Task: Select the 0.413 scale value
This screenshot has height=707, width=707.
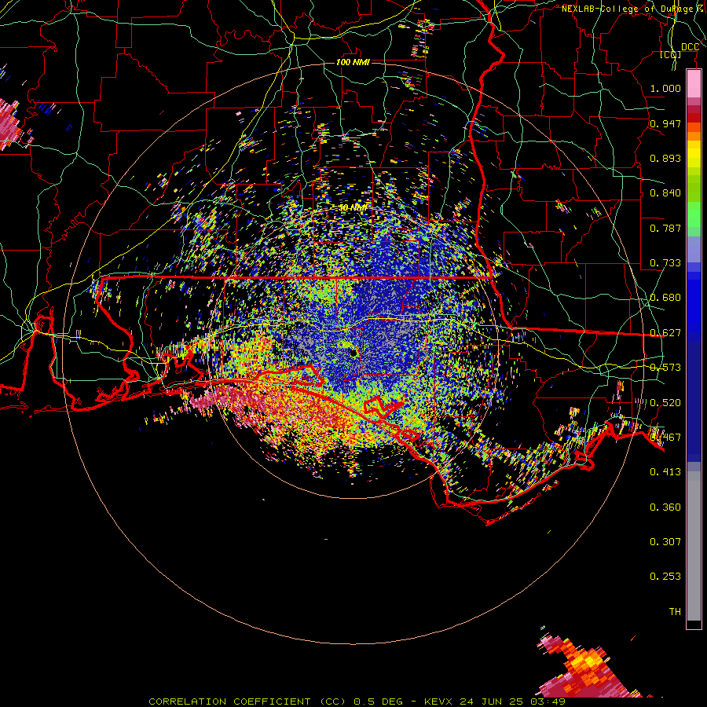Action: pos(665,472)
